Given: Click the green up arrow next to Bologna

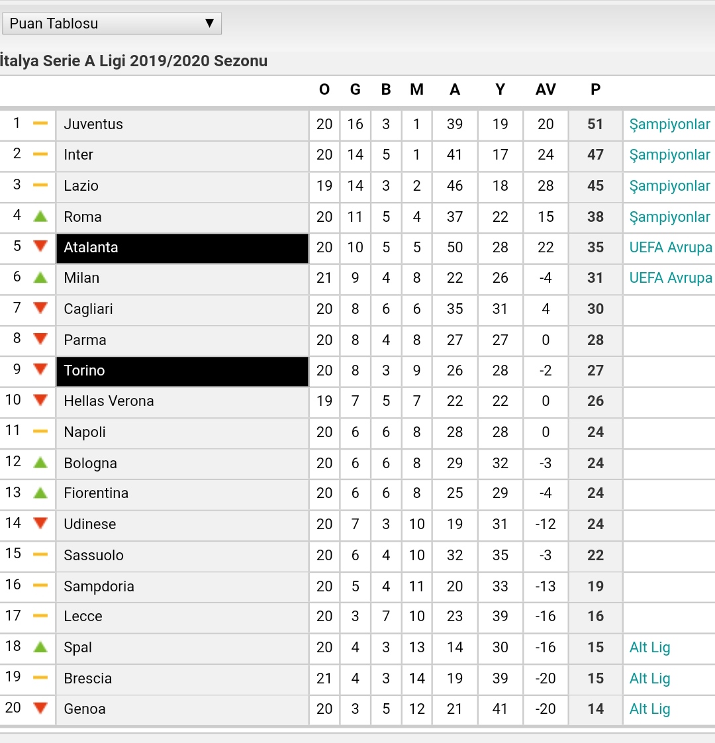Looking at the screenshot, I should tap(41, 462).
